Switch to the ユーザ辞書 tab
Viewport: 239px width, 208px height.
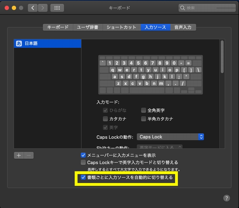click(x=88, y=27)
